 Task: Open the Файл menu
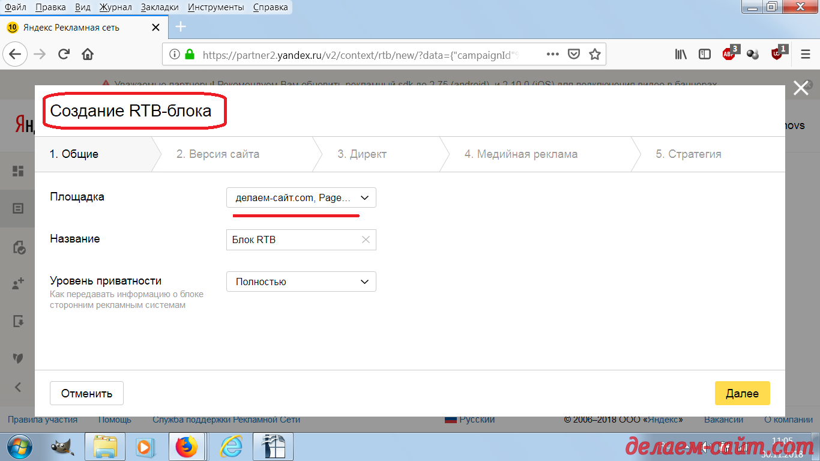16,7
